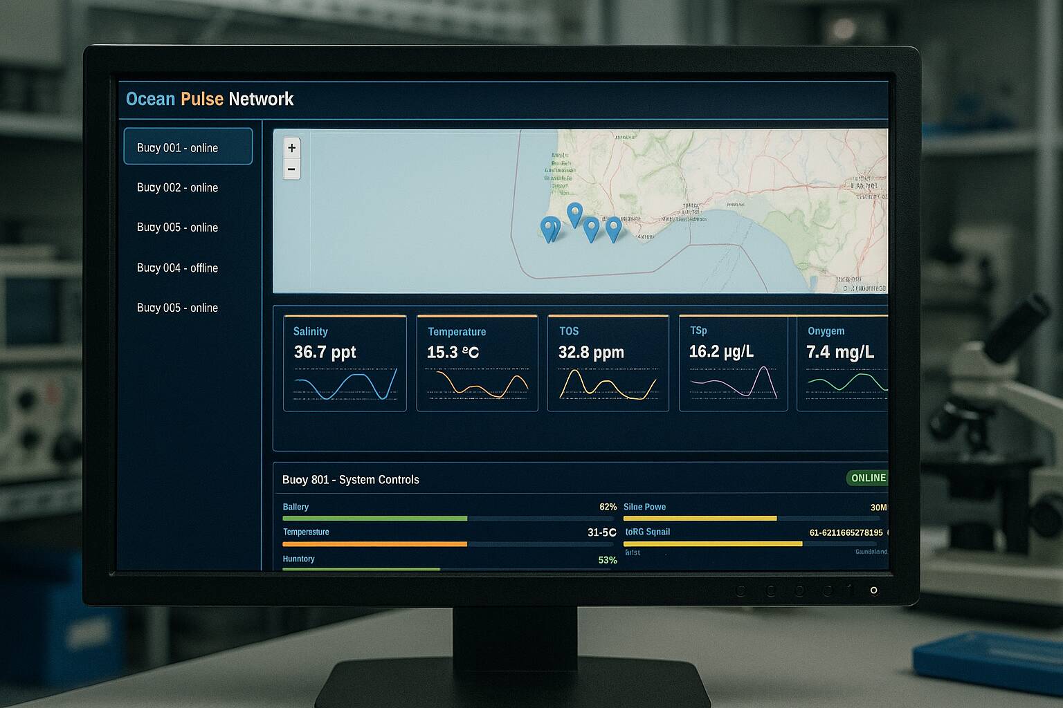Expand the Buoy 801 System Controls panel
The image size is (1063, 708).
[x=352, y=479]
